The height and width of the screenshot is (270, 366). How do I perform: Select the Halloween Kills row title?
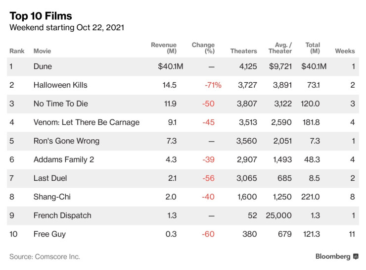(x=60, y=85)
